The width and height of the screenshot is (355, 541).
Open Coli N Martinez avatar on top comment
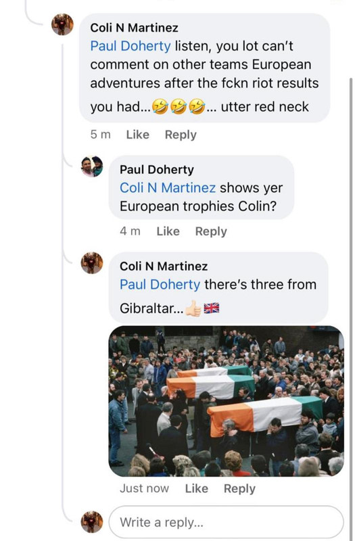click(x=62, y=24)
